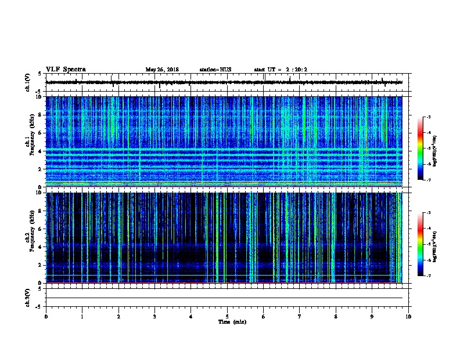Click the ch.1(V) waveform axis label
460x355 pixels.
click(x=28, y=82)
